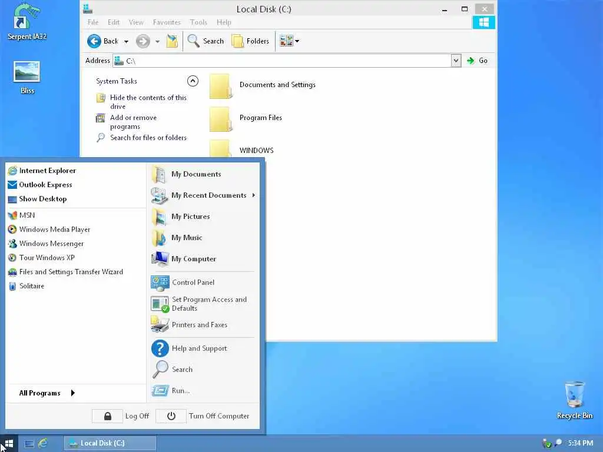Open the Forward button history dropdown
Viewport: 603px width, 452px height.
[157, 41]
